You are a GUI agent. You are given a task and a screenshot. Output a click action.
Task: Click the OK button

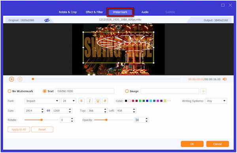click(192, 144)
